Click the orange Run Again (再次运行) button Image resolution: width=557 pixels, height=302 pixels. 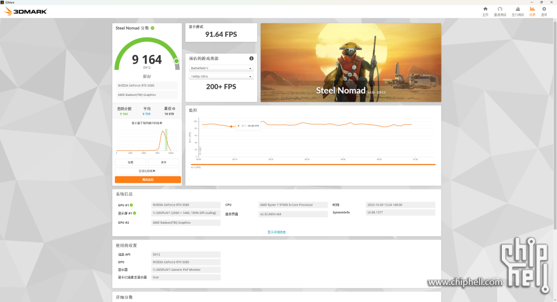pos(147,179)
